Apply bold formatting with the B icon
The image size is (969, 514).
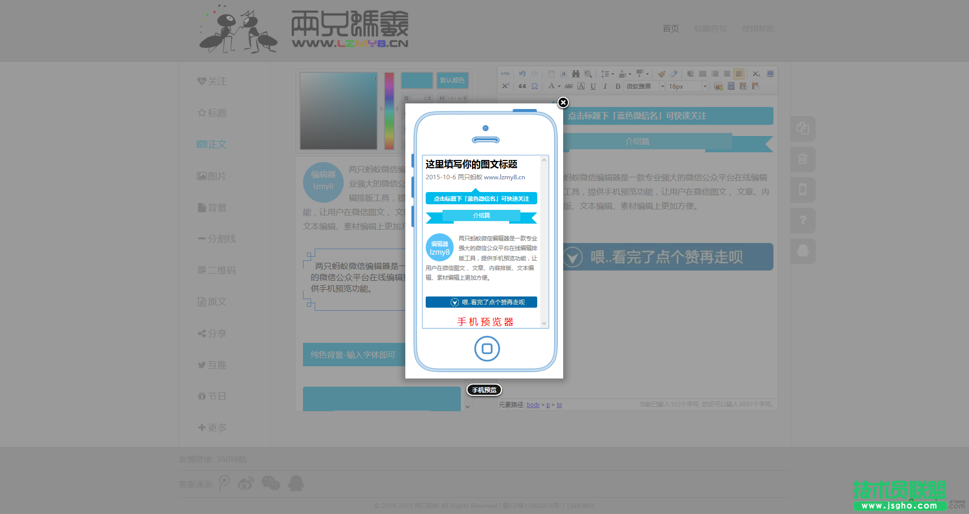tap(618, 86)
